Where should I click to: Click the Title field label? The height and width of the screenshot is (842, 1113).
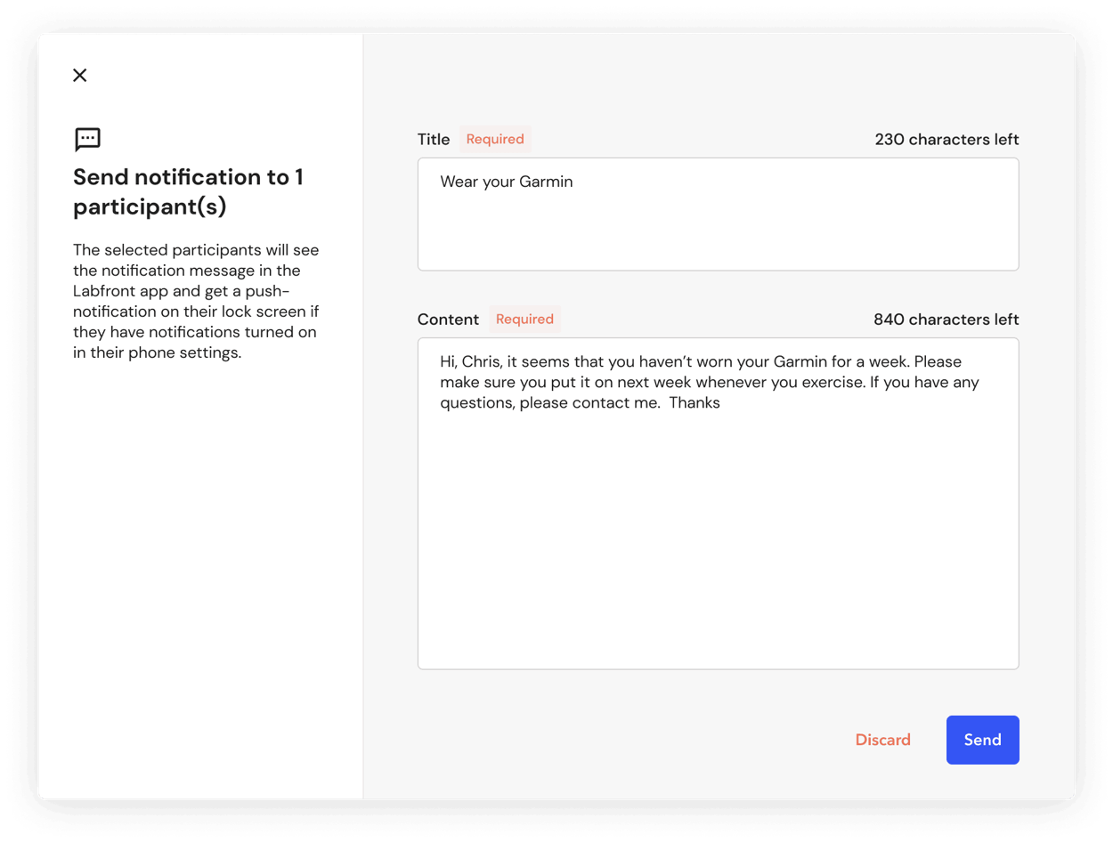point(434,140)
